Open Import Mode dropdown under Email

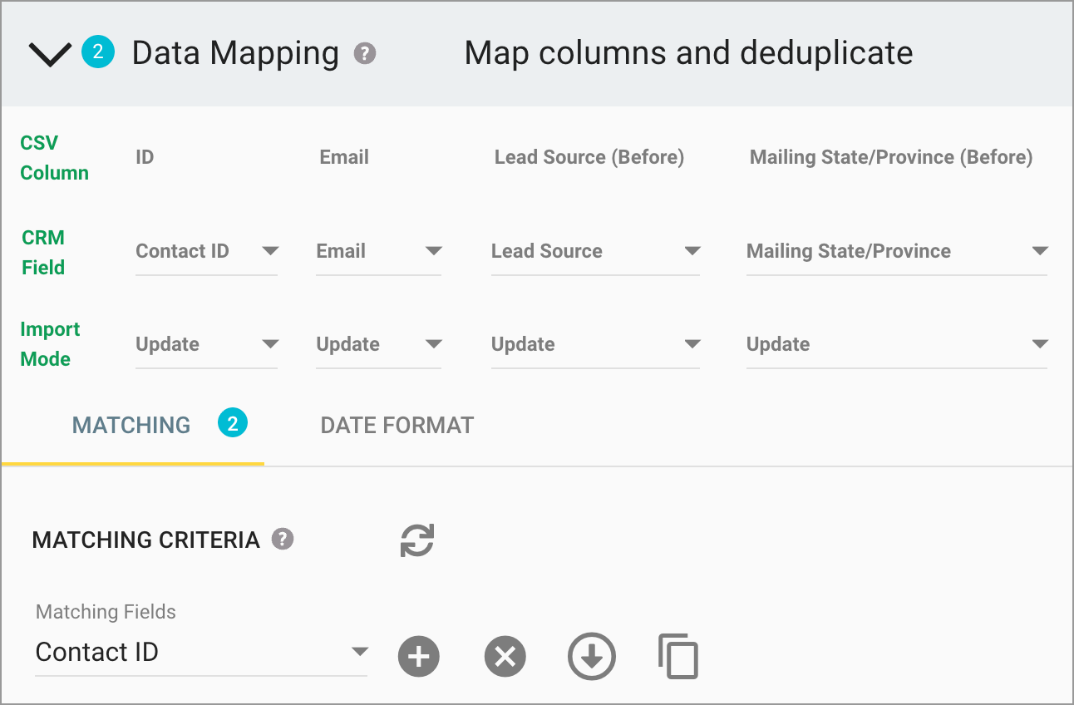tap(433, 344)
